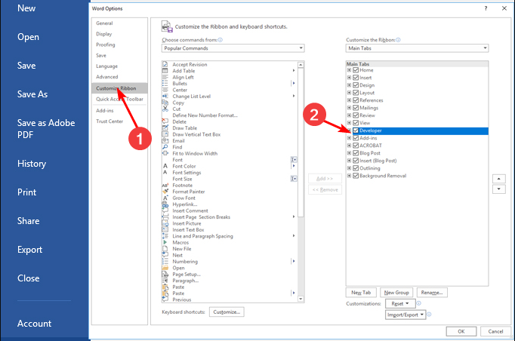Uncheck the Home tab checkbox
The height and width of the screenshot is (341, 515).
pyautogui.click(x=356, y=70)
